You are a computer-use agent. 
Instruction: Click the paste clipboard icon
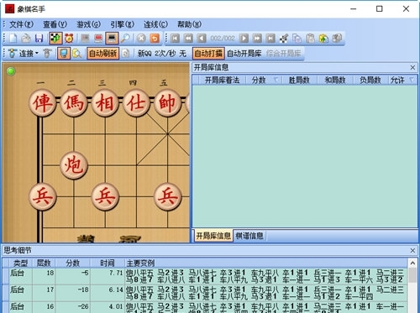[310, 39]
